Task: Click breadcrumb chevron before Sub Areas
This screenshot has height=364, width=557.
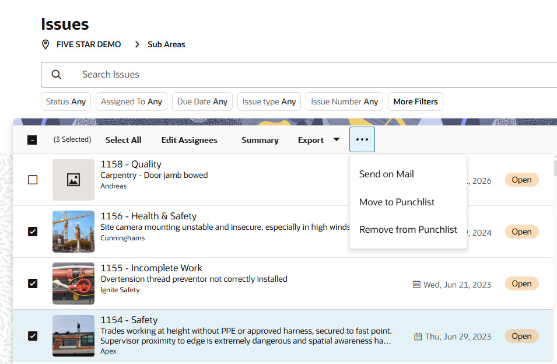Action: pyautogui.click(x=138, y=44)
